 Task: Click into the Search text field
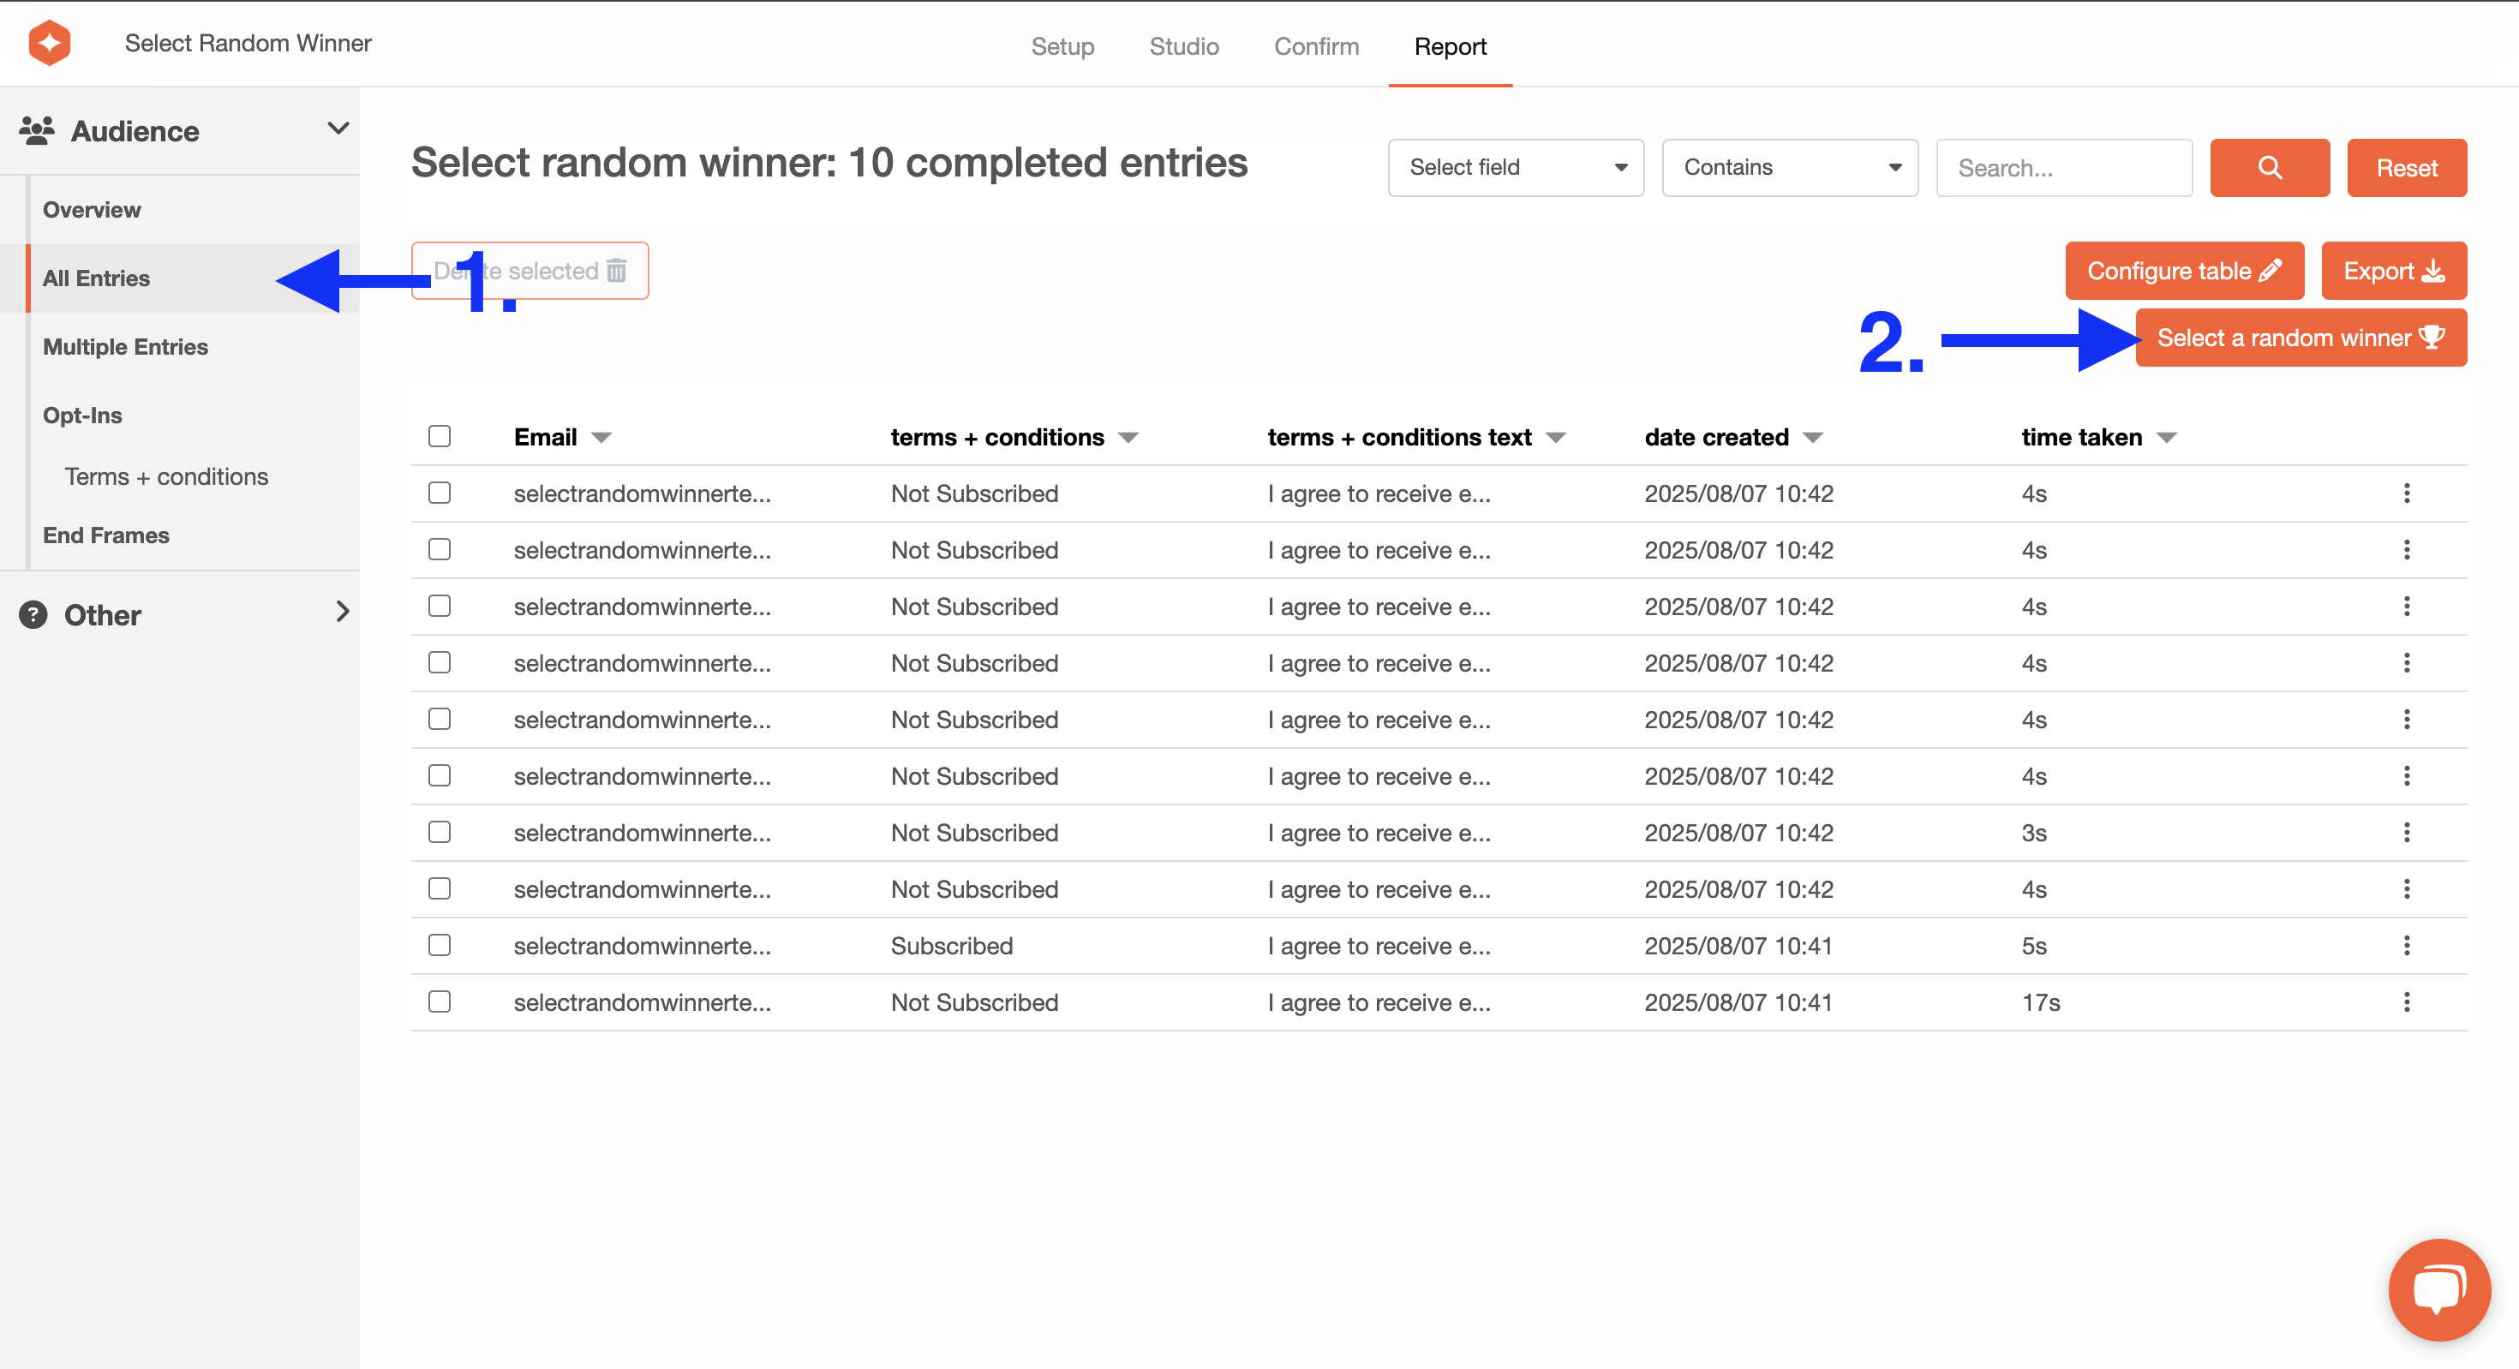point(2063,167)
